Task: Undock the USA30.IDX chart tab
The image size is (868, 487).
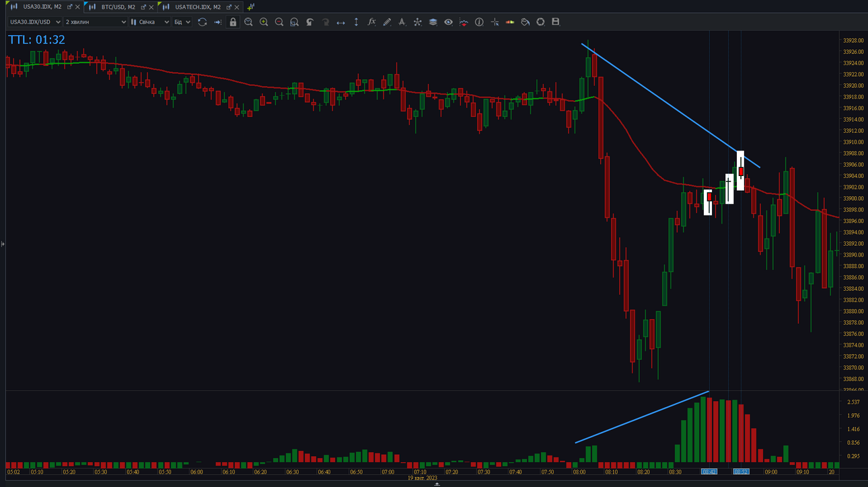Action: [x=69, y=7]
